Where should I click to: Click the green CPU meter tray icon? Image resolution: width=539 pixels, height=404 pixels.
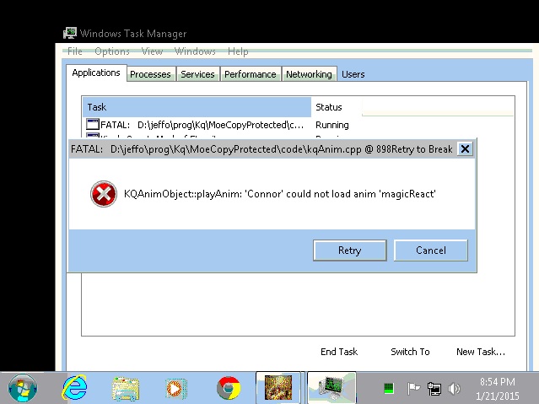(389, 389)
